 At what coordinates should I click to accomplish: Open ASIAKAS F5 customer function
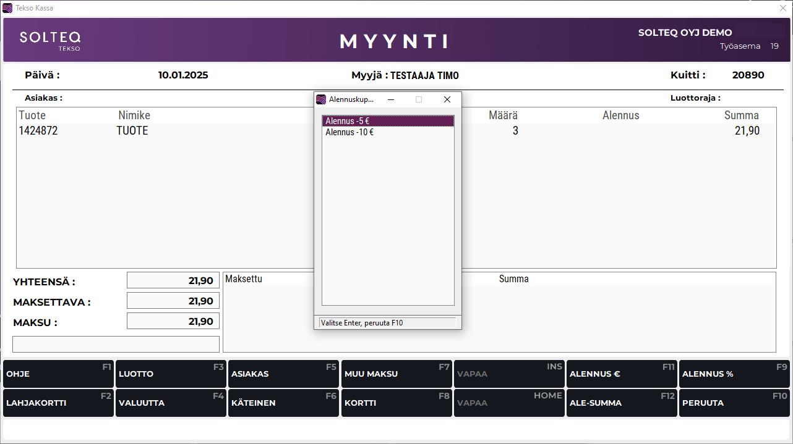point(283,374)
